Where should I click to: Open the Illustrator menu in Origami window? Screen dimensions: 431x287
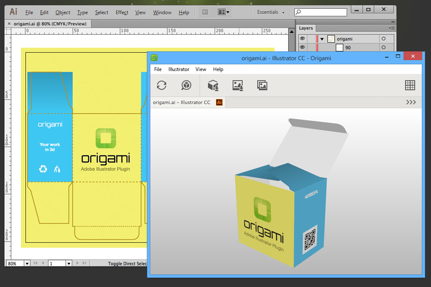coord(179,69)
